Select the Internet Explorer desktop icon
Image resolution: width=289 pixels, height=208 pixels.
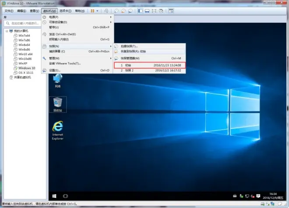(x=58, y=130)
